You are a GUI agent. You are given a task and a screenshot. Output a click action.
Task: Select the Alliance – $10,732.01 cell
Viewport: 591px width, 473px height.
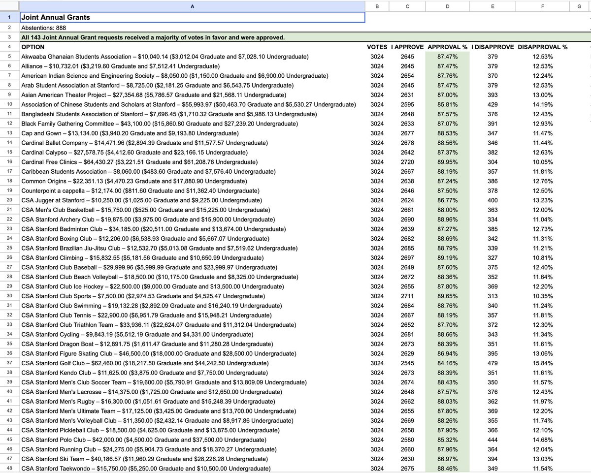pyautogui.click(x=192, y=66)
